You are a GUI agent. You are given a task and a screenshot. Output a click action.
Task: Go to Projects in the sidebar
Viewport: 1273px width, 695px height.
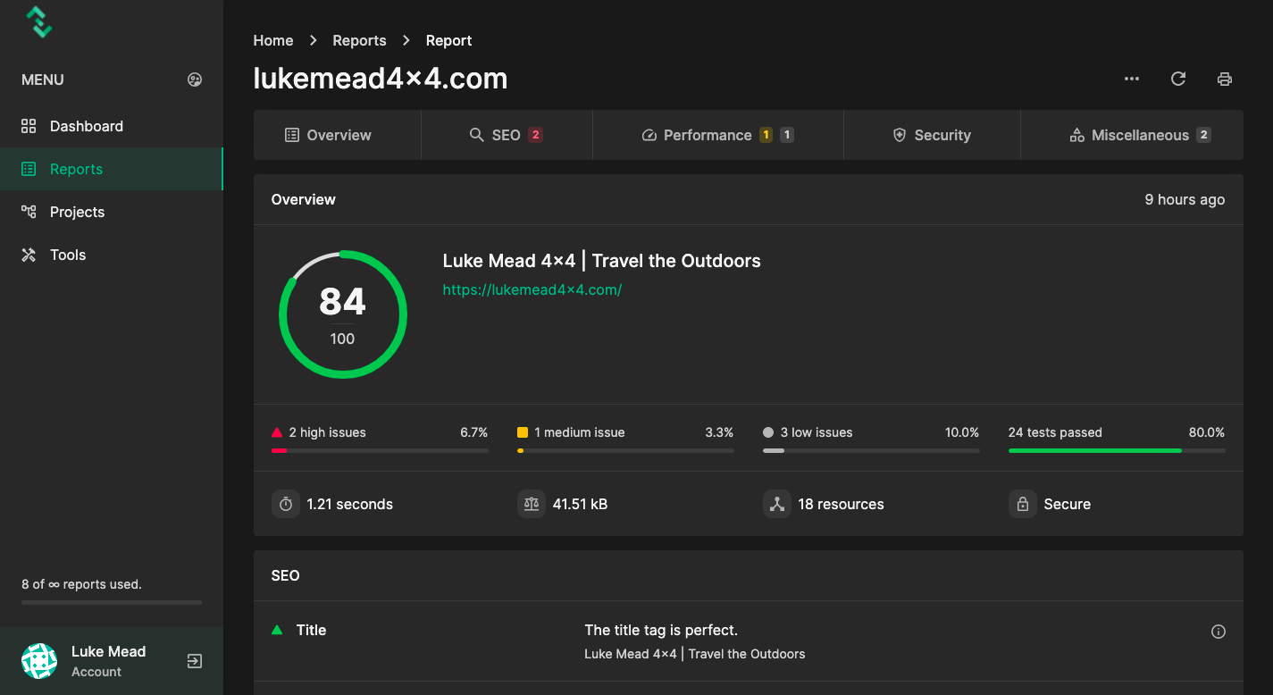(x=112, y=212)
